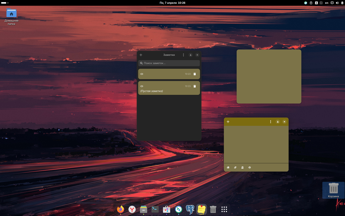Click the wired network icon in the top bar

coord(332,3)
